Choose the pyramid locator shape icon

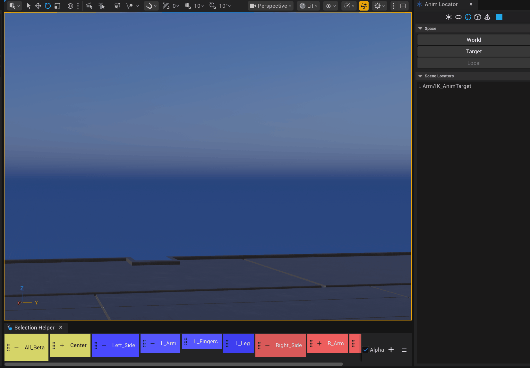pyautogui.click(x=487, y=17)
